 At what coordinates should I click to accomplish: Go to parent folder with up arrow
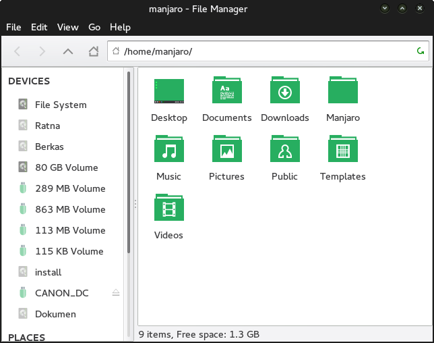[68, 51]
